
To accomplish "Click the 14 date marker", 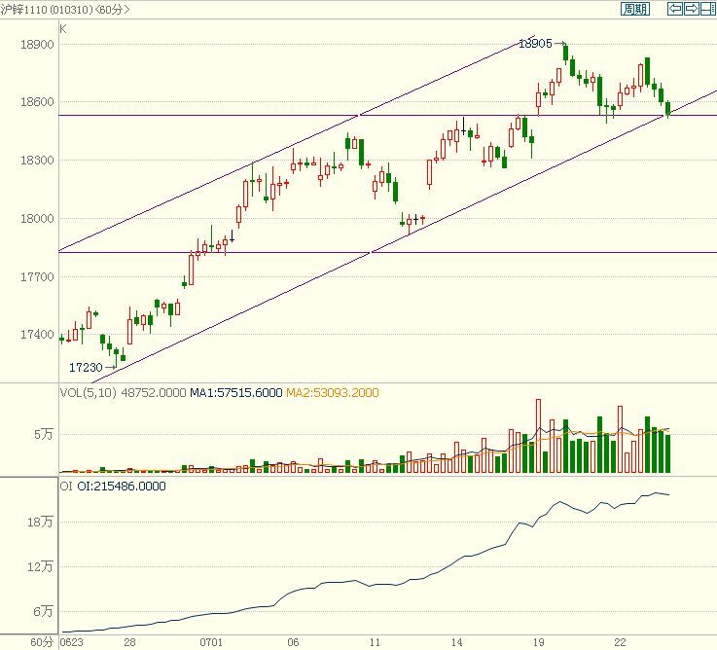I will pos(456,642).
